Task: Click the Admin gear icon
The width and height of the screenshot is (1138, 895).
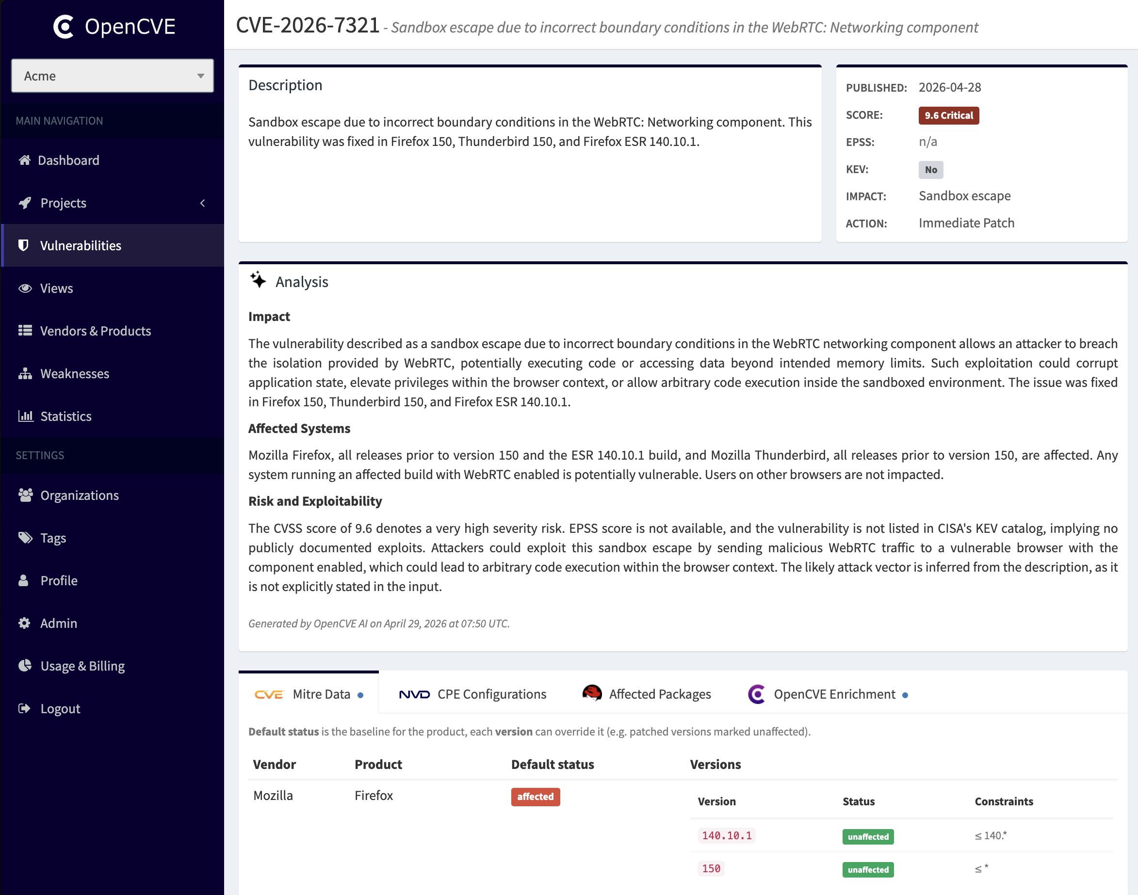Action: point(24,623)
